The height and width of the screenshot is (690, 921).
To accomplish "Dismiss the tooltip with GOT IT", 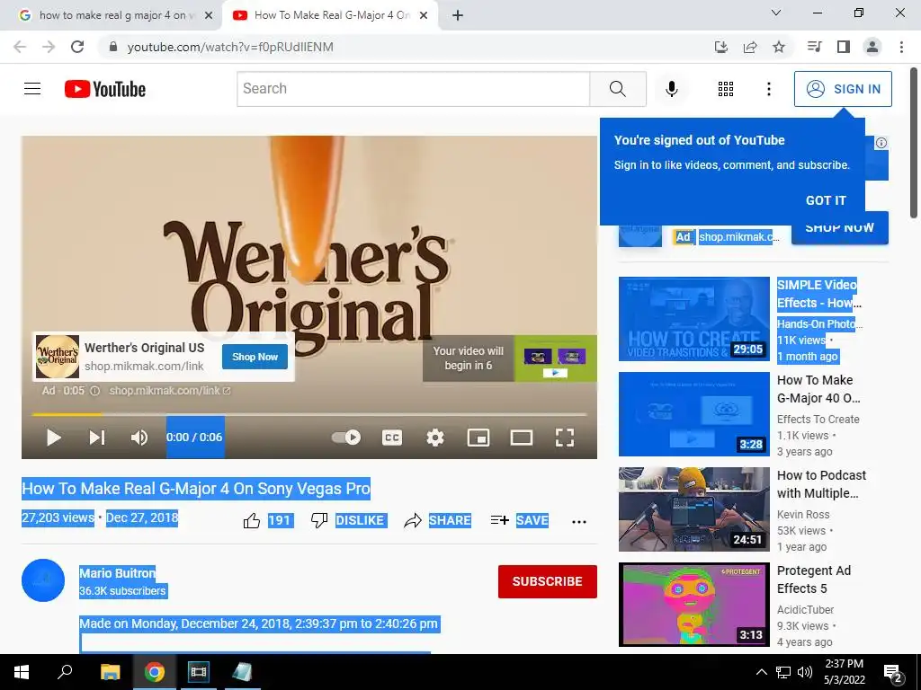I will coord(826,200).
